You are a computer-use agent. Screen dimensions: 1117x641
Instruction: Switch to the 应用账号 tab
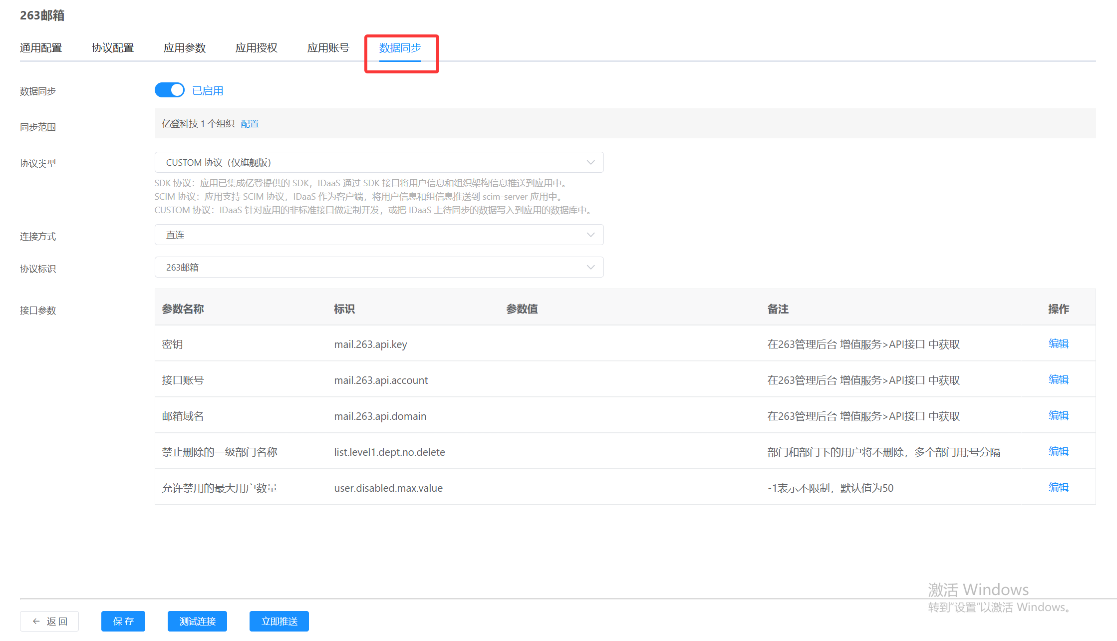(x=328, y=48)
